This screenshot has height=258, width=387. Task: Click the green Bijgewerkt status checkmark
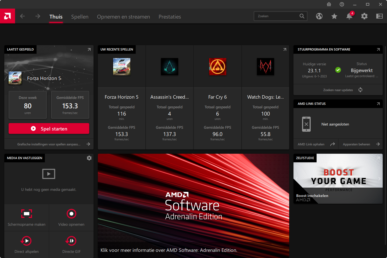tap(338, 70)
